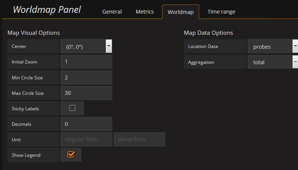298x170 pixels.
Task: Click the Location Data arrow icon
Action: [x=295, y=46]
